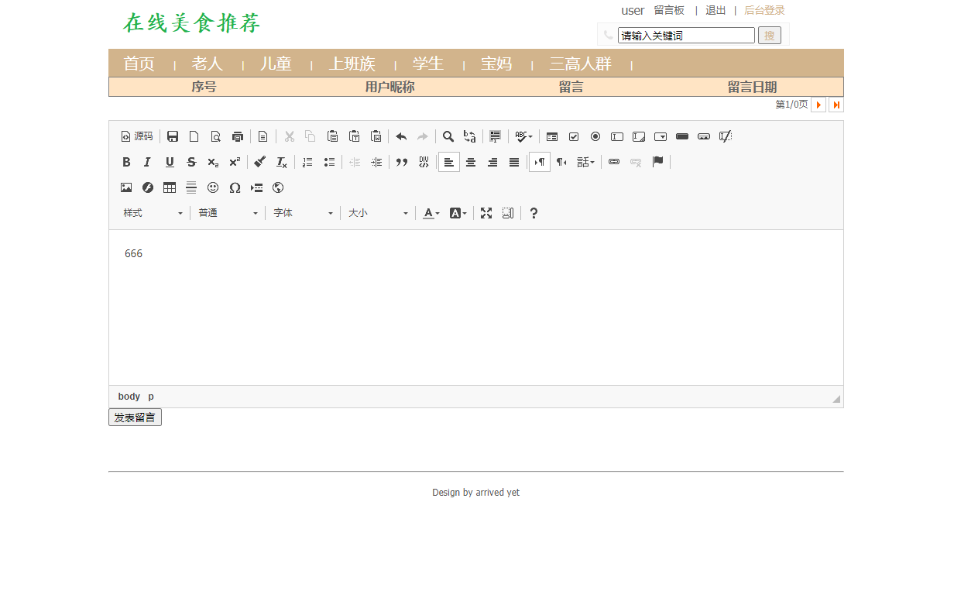
Task: Expand the 大小 (size) dropdown
Action: coord(377,212)
